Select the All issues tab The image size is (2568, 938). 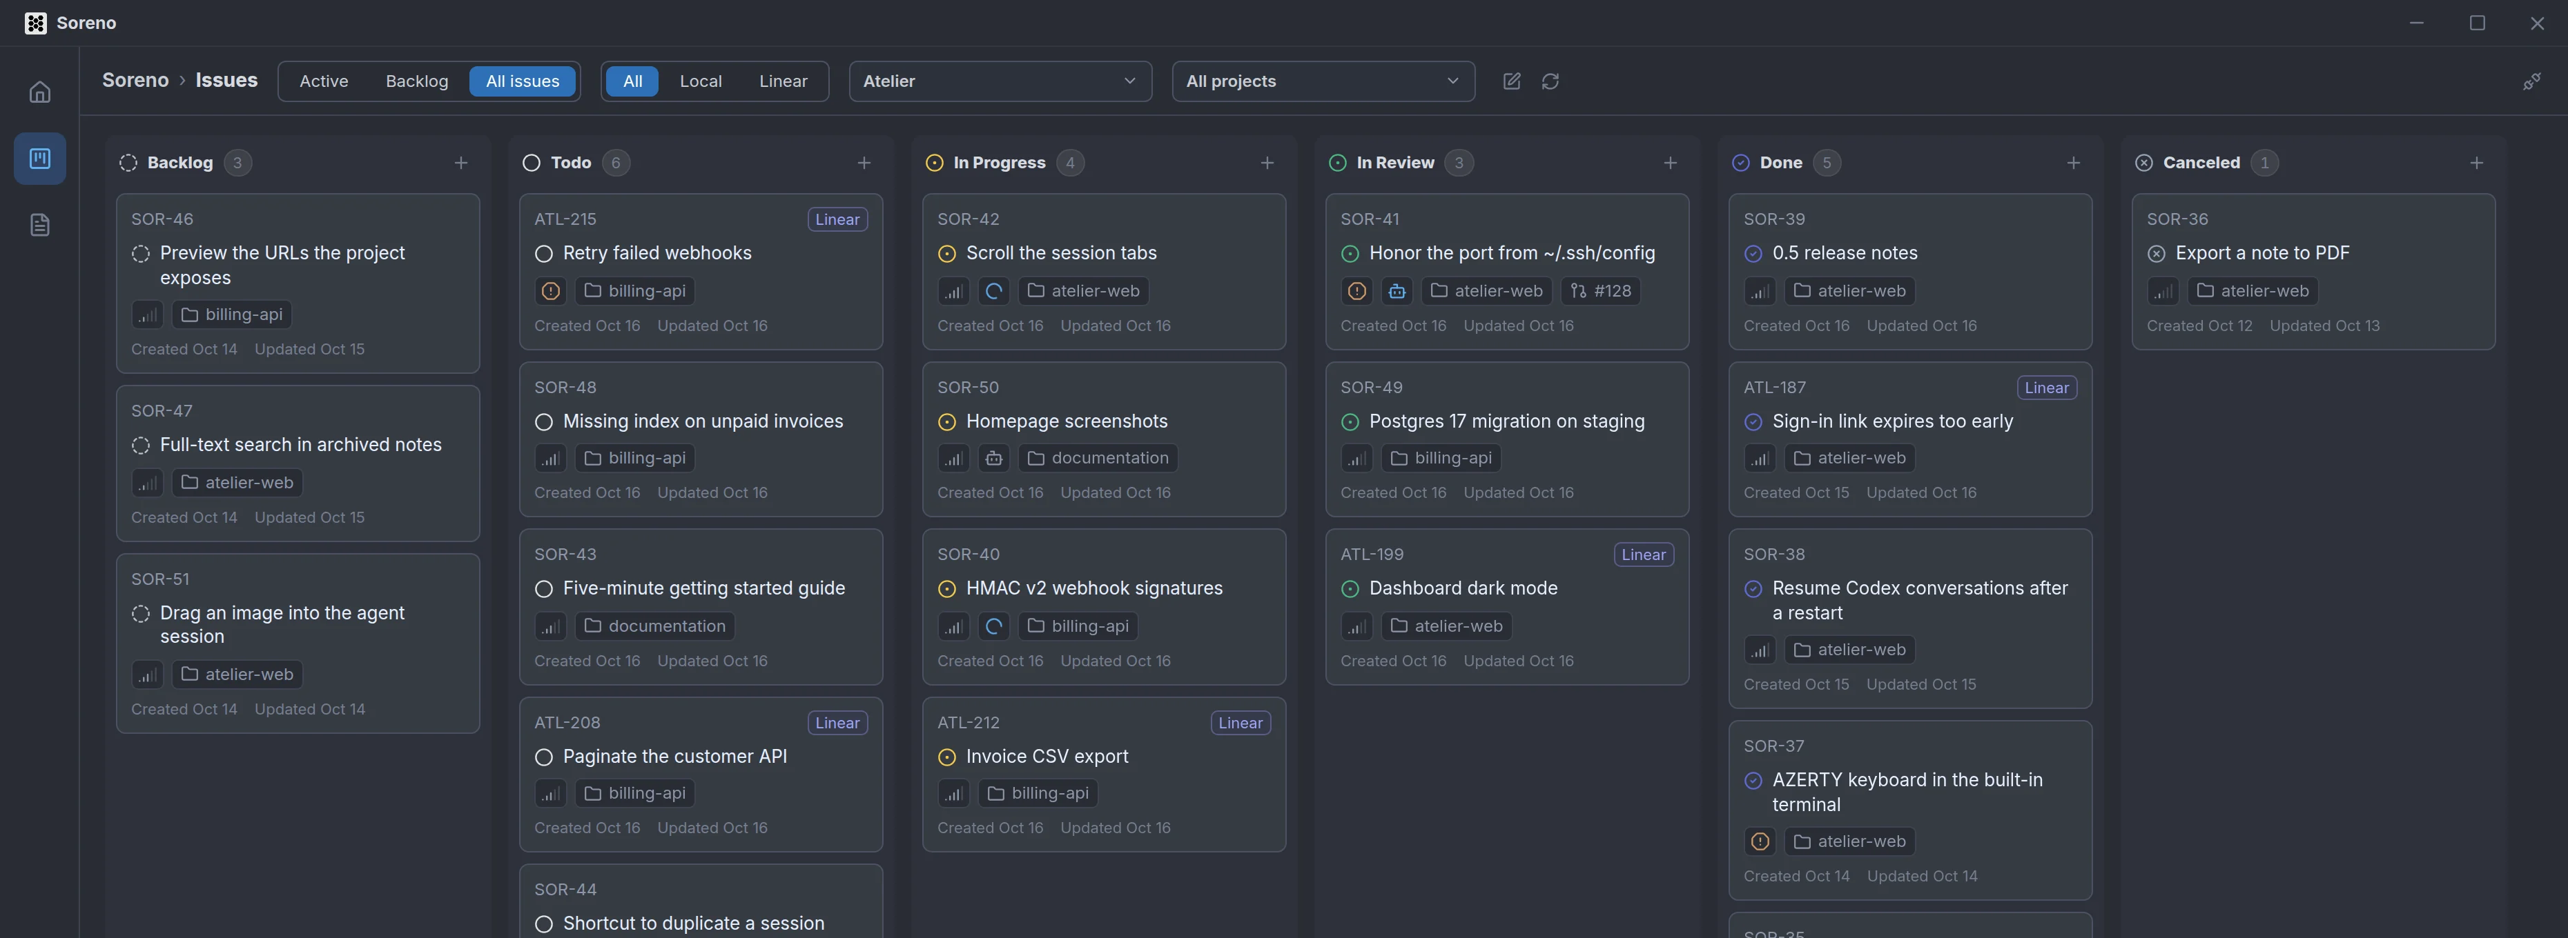coord(523,81)
